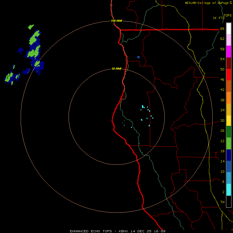The image size is (233, 233).
Task: Click the '46' legend value
Action: (x=222, y=80)
